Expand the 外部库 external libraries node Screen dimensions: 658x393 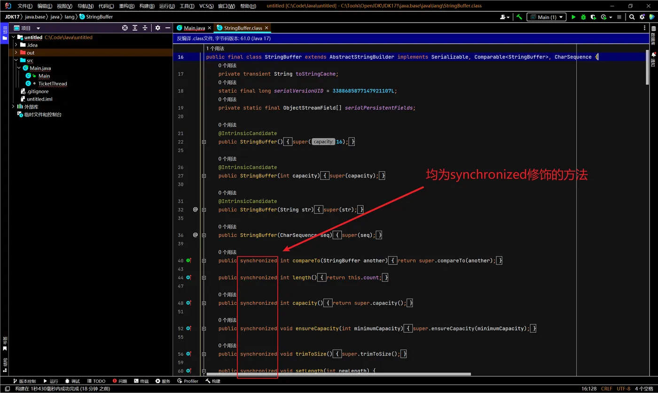(14, 107)
